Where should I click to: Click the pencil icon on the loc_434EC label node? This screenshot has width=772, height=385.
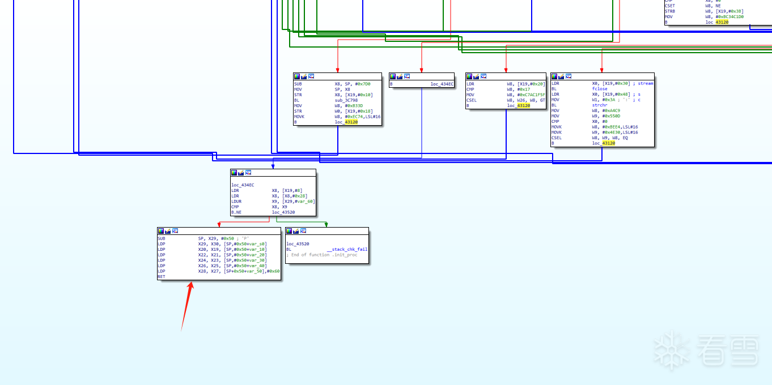coord(241,172)
